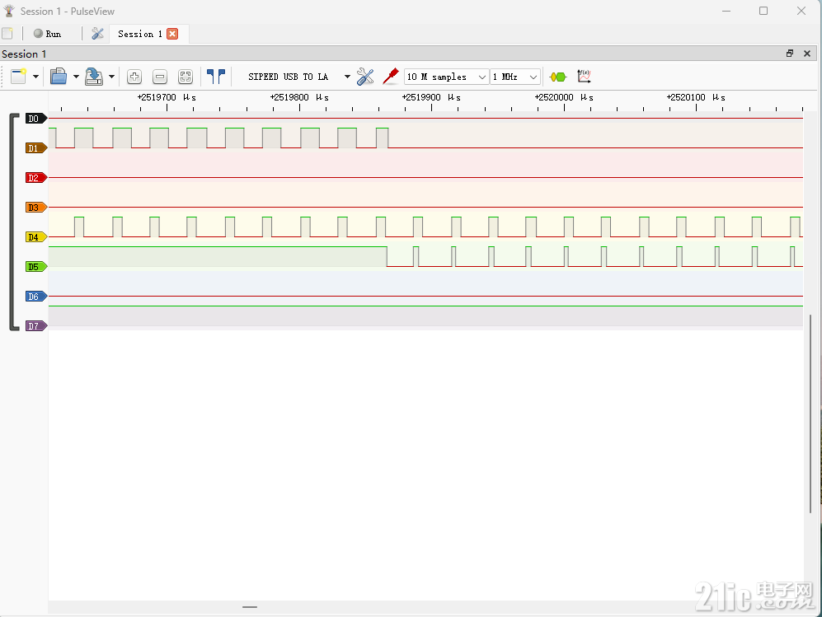The height and width of the screenshot is (617, 822).
Task: Click the D5 falling edge in waveform
Action: tap(387, 257)
